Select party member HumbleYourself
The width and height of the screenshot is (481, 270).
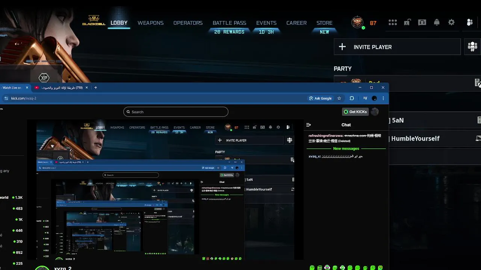(435, 138)
